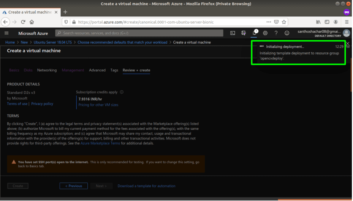Go to Home breadcrumb
Viewport: 353px width, 201px height.
(x=10, y=42)
